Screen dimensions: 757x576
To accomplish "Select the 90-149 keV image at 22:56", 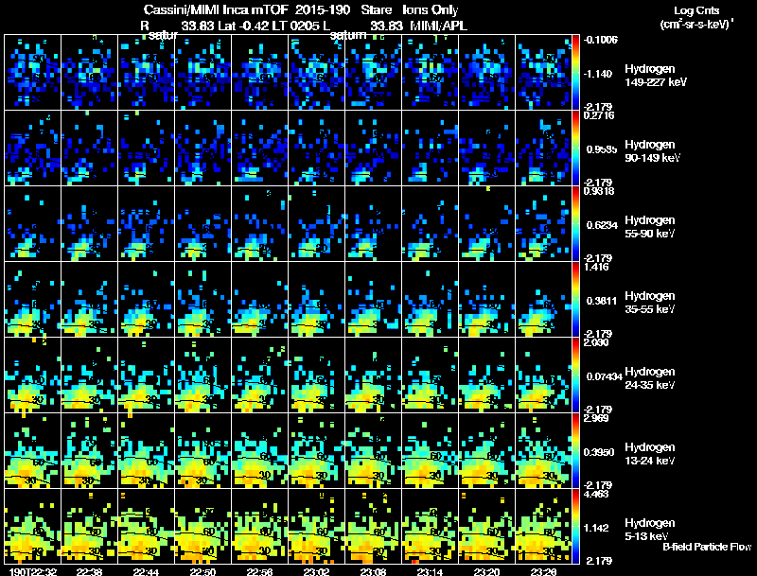I will pos(259,148).
